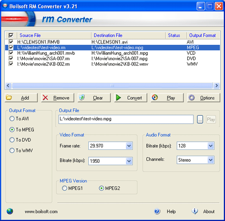Expand the Frame rate dropdown

coord(129,146)
